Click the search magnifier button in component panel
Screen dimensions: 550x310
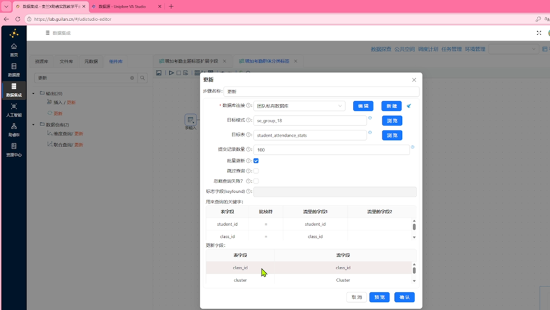click(x=142, y=78)
